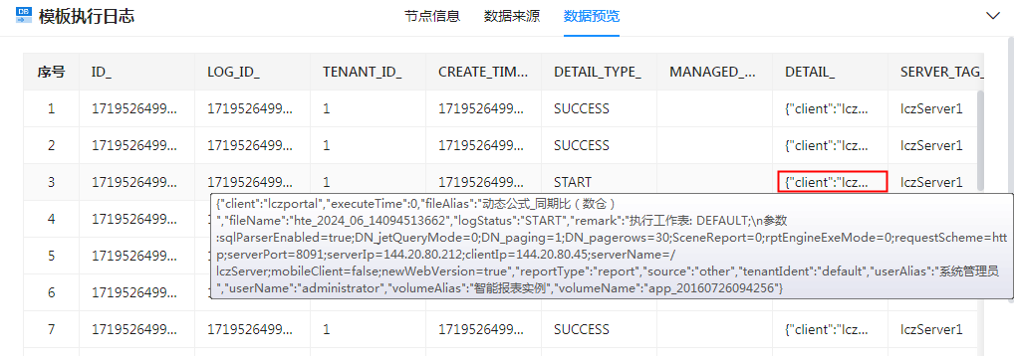Image resolution: width=1014 pixels, height=361 pixels.
Task: Click the highlighted DETAIL_ cell in row 3
Action: click(x=833, y=182)
